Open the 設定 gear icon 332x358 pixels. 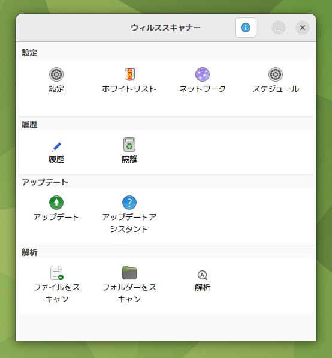56,74
